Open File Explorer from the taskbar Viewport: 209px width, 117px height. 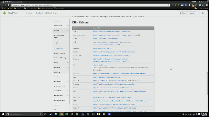coord(56,114)
